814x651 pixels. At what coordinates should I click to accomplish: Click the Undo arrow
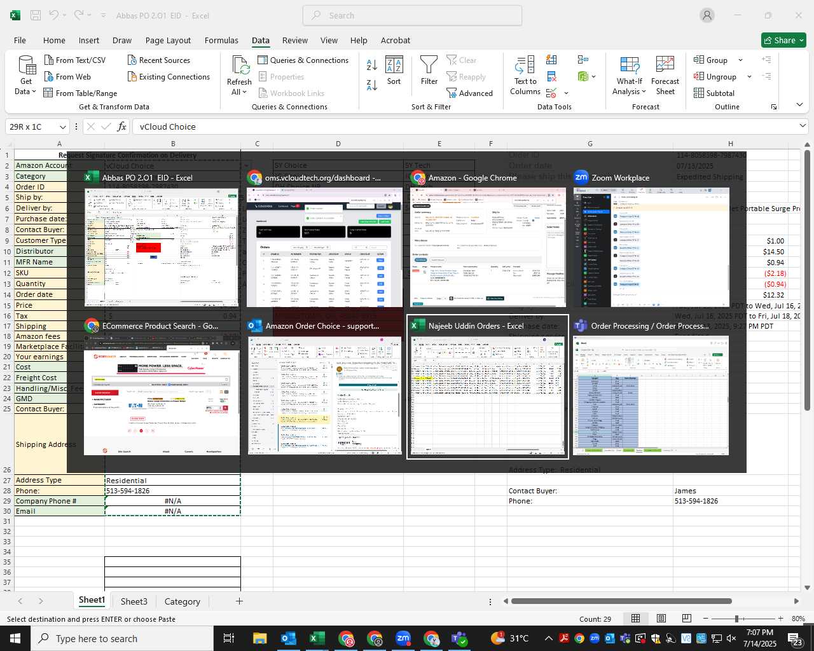tap(54, 15)
